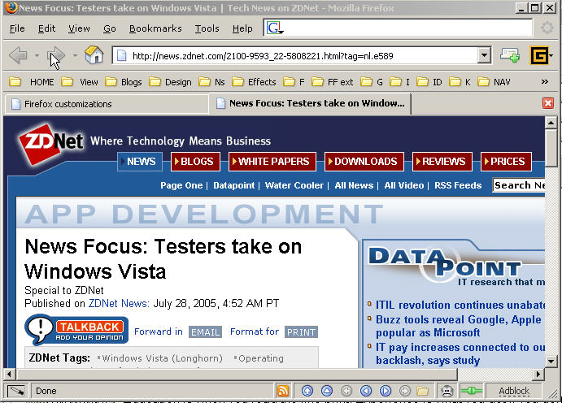Click the Datapoint subnav link
562x403 pixels.
click(233, 185)
